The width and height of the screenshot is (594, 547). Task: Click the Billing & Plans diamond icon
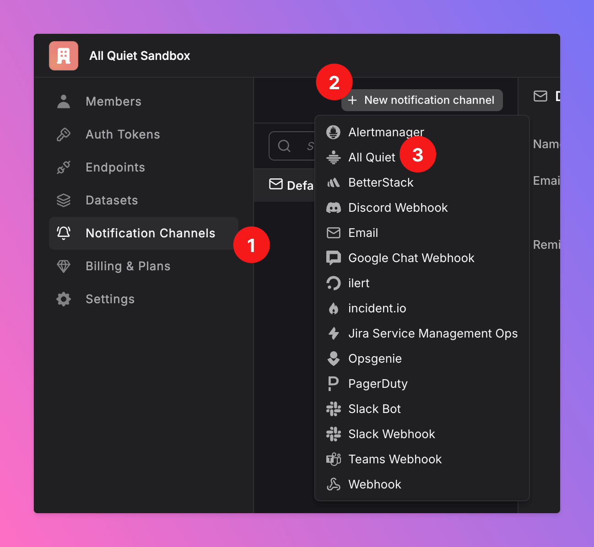64,266
